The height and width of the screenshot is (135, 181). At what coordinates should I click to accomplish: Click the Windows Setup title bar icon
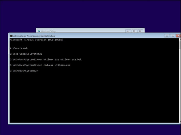[39, 31]
